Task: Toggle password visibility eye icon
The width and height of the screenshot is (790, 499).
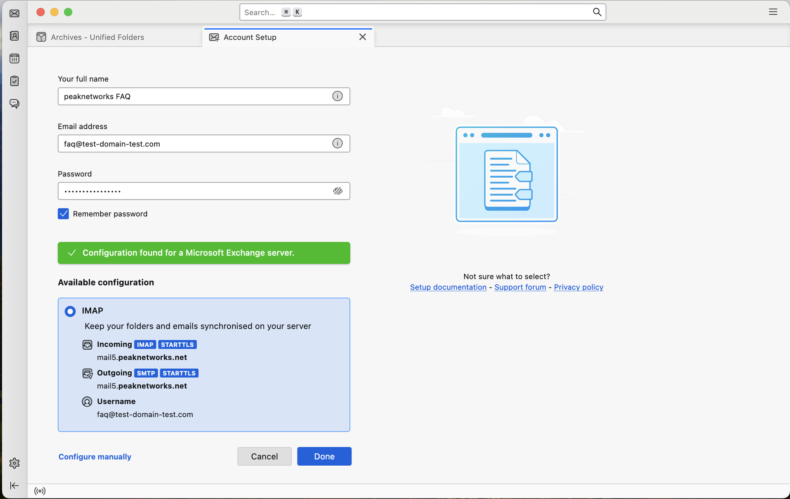Action: (x=337, y=191)
